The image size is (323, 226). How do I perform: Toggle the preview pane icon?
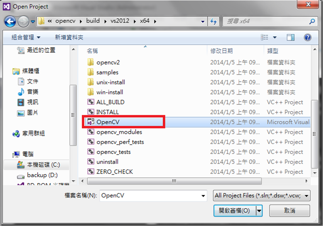[290, 37]
